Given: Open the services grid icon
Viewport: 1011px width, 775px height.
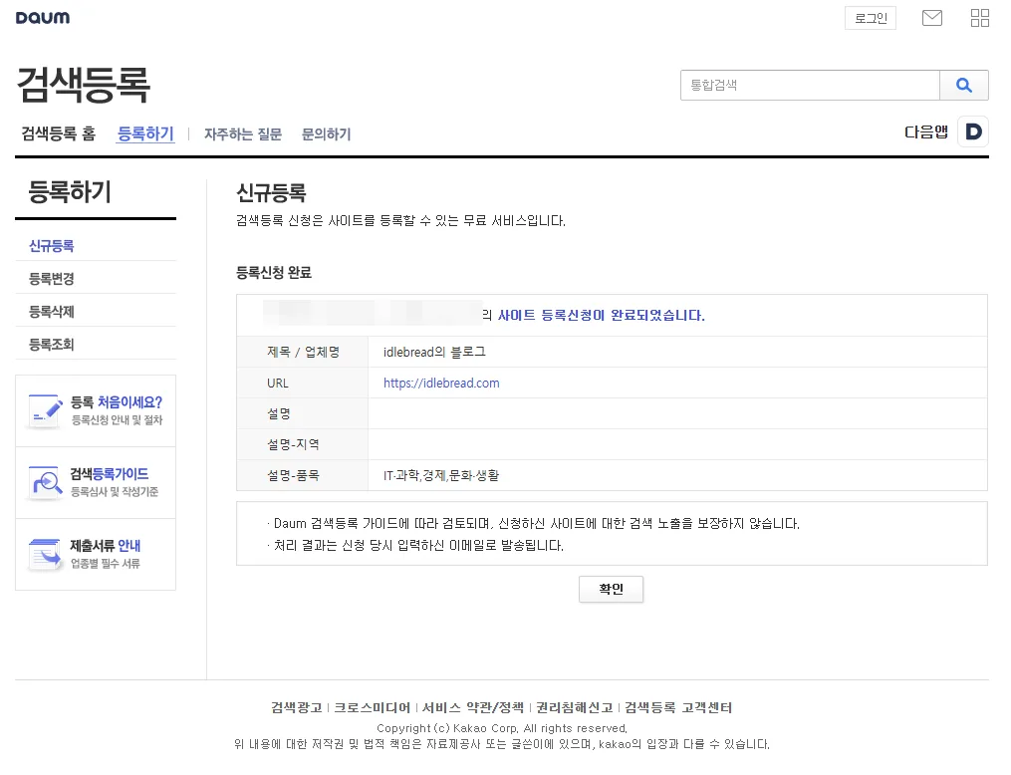Looking at the screenshot, I should 979,18.
